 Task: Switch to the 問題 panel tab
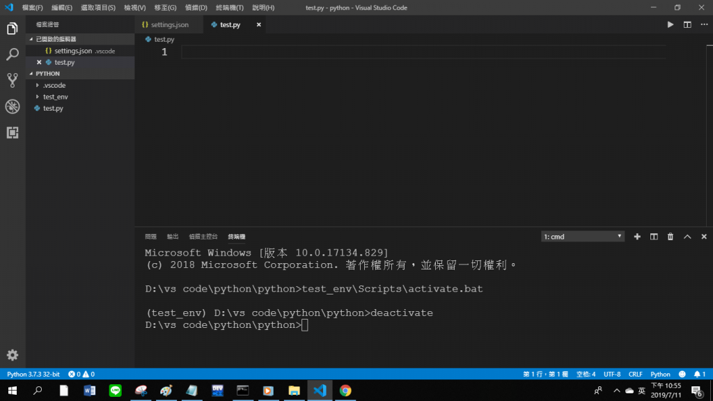150,237
